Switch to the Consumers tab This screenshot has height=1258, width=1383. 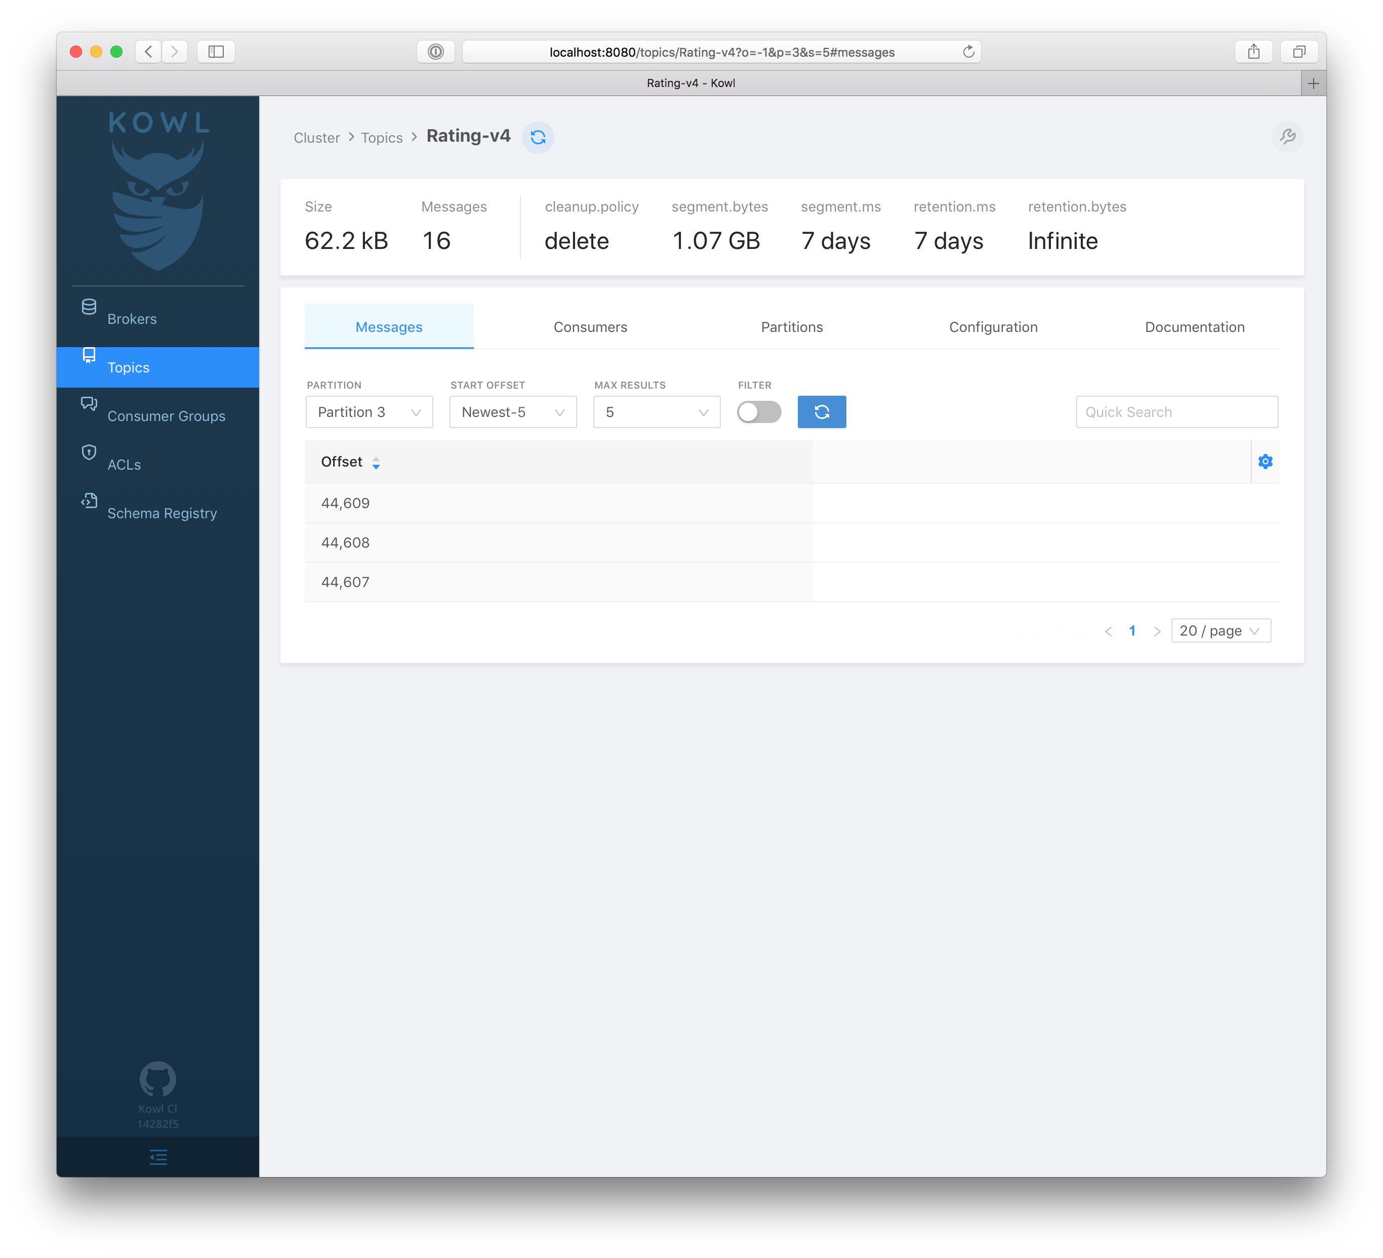point(590,326)
